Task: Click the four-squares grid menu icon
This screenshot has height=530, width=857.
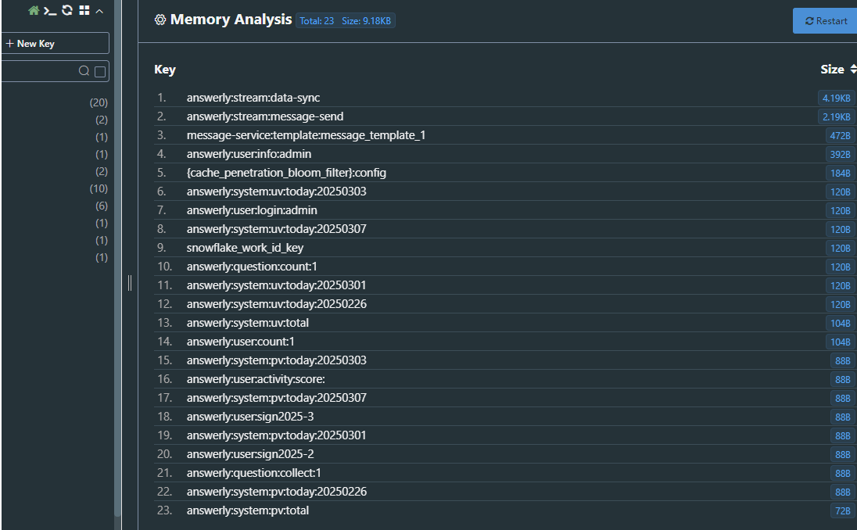Action: tap(84, 11)
